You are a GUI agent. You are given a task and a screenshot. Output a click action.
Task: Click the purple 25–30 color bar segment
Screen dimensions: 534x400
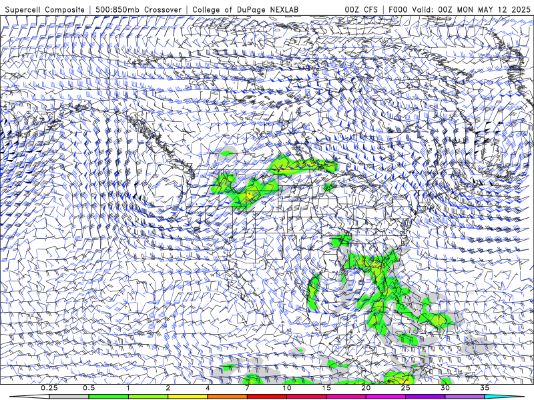tap(425, 397)
